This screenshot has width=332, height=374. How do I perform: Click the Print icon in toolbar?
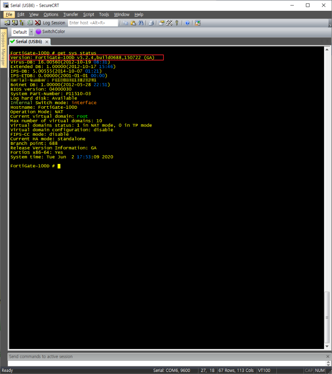[151, 23]
